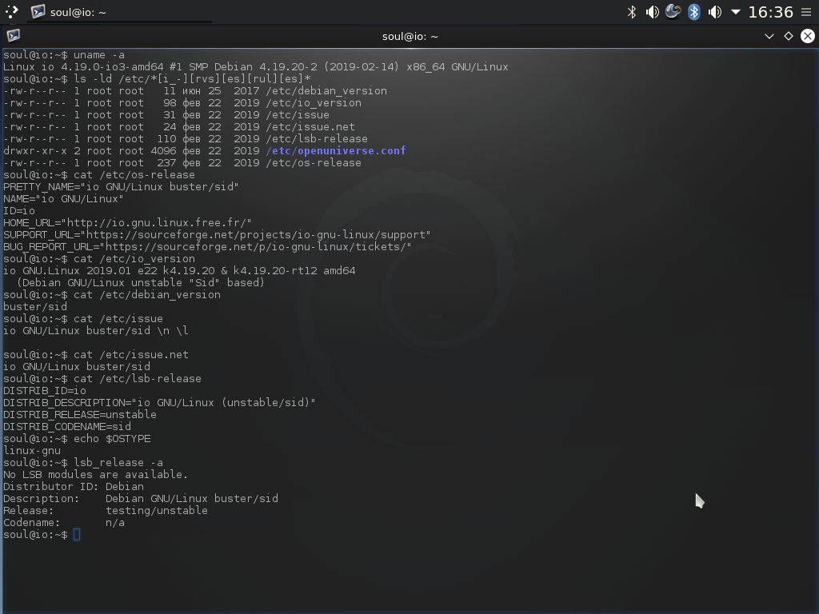
Task: Minimize the terminal with the chevron button
Action: tap(769, 36)
